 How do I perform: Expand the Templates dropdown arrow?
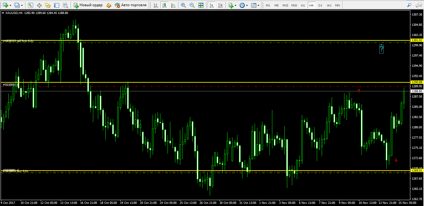point(259,5)
